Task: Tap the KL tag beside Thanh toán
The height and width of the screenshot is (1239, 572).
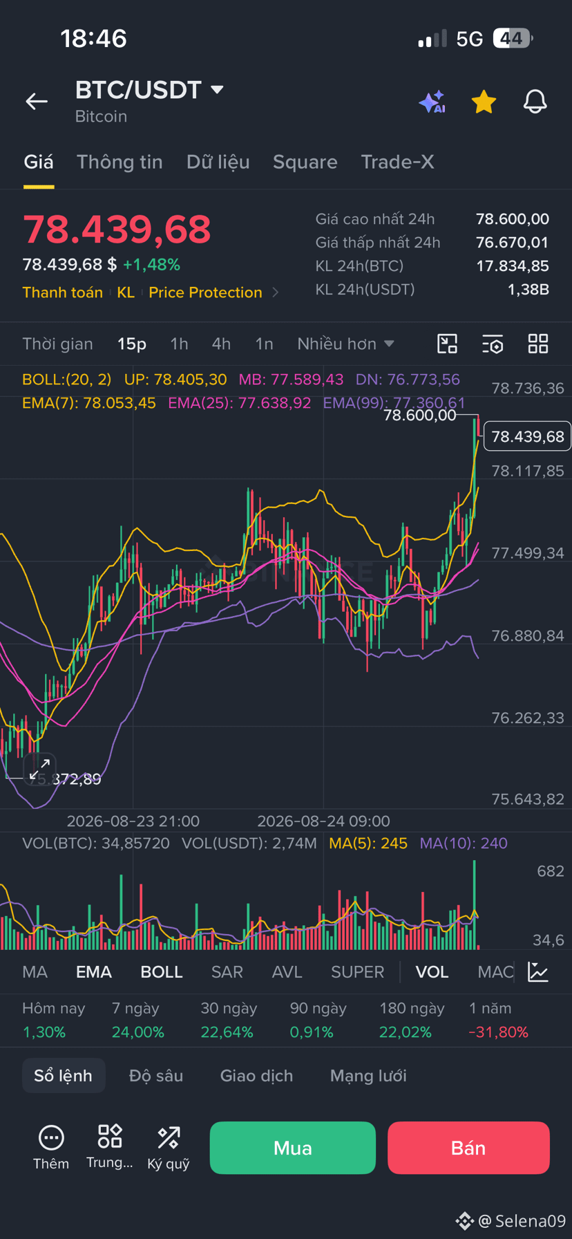Action: (126, 292)
